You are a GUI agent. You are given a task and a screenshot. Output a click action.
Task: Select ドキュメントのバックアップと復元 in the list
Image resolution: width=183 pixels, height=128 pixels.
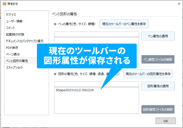click(25, 41)
